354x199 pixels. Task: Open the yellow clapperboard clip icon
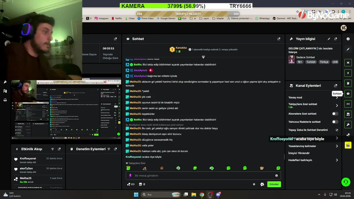(x=348, y=145)
